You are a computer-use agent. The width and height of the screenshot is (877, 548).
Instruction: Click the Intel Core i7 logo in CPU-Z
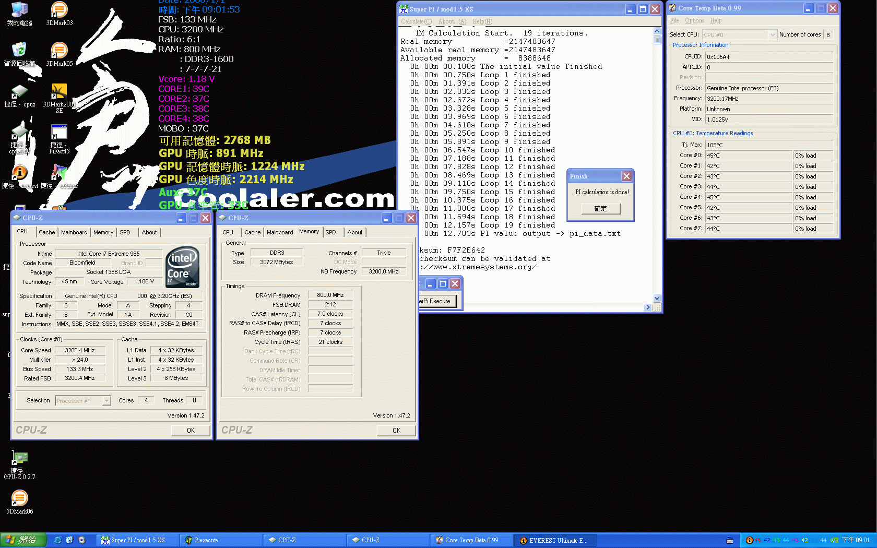(x=182, y=267)
